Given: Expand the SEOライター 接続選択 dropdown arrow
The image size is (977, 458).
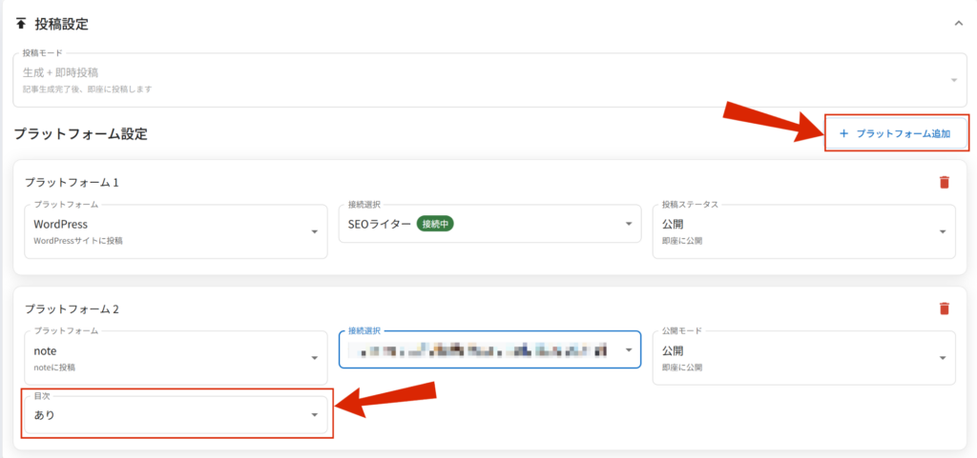Looking at the screenshot, I should point(629,225).
